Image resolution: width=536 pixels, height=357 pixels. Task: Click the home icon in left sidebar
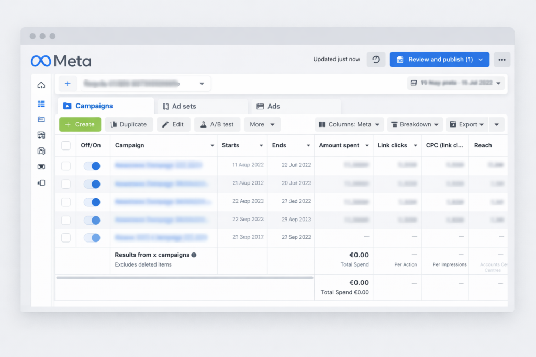pyautogui.click(x=41, y=85)
